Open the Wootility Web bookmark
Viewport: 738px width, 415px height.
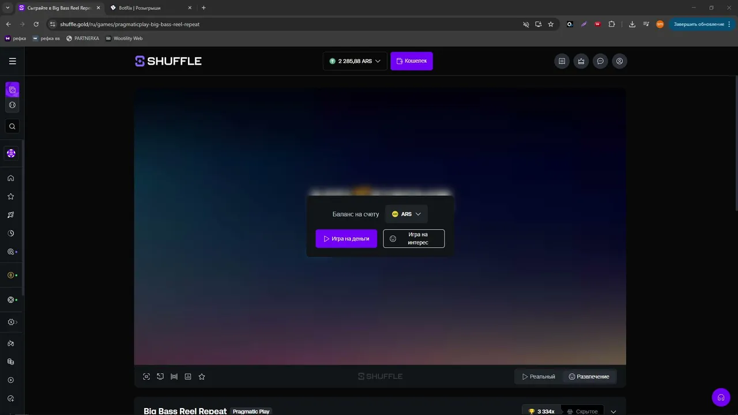pos(124,39)
